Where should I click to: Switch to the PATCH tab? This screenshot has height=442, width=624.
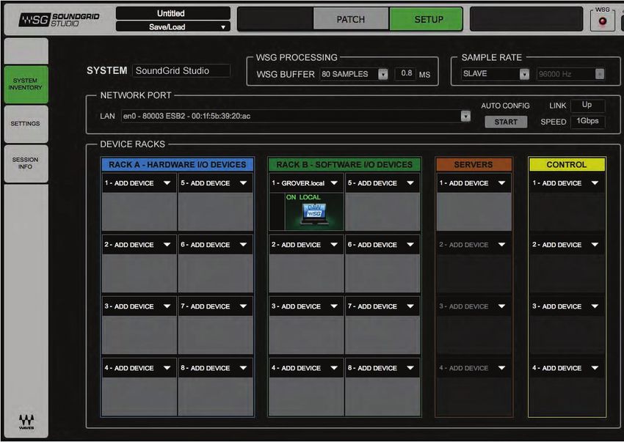tap(351, 19)
